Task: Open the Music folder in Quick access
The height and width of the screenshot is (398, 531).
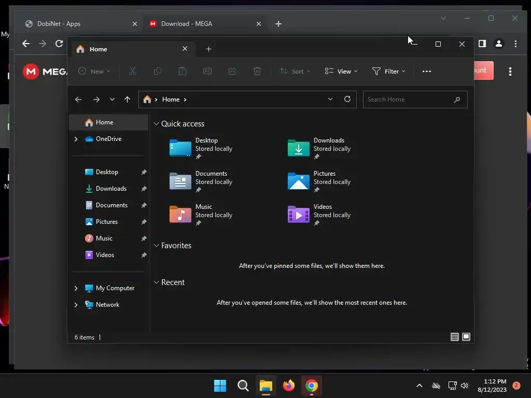Action: (201, 214)
